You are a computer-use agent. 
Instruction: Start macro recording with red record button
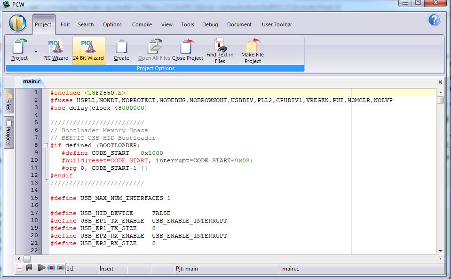click(51, 268)
